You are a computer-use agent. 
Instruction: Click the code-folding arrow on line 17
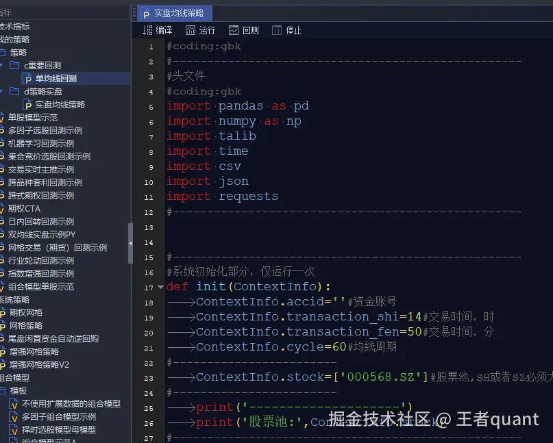tap(160, 286)
